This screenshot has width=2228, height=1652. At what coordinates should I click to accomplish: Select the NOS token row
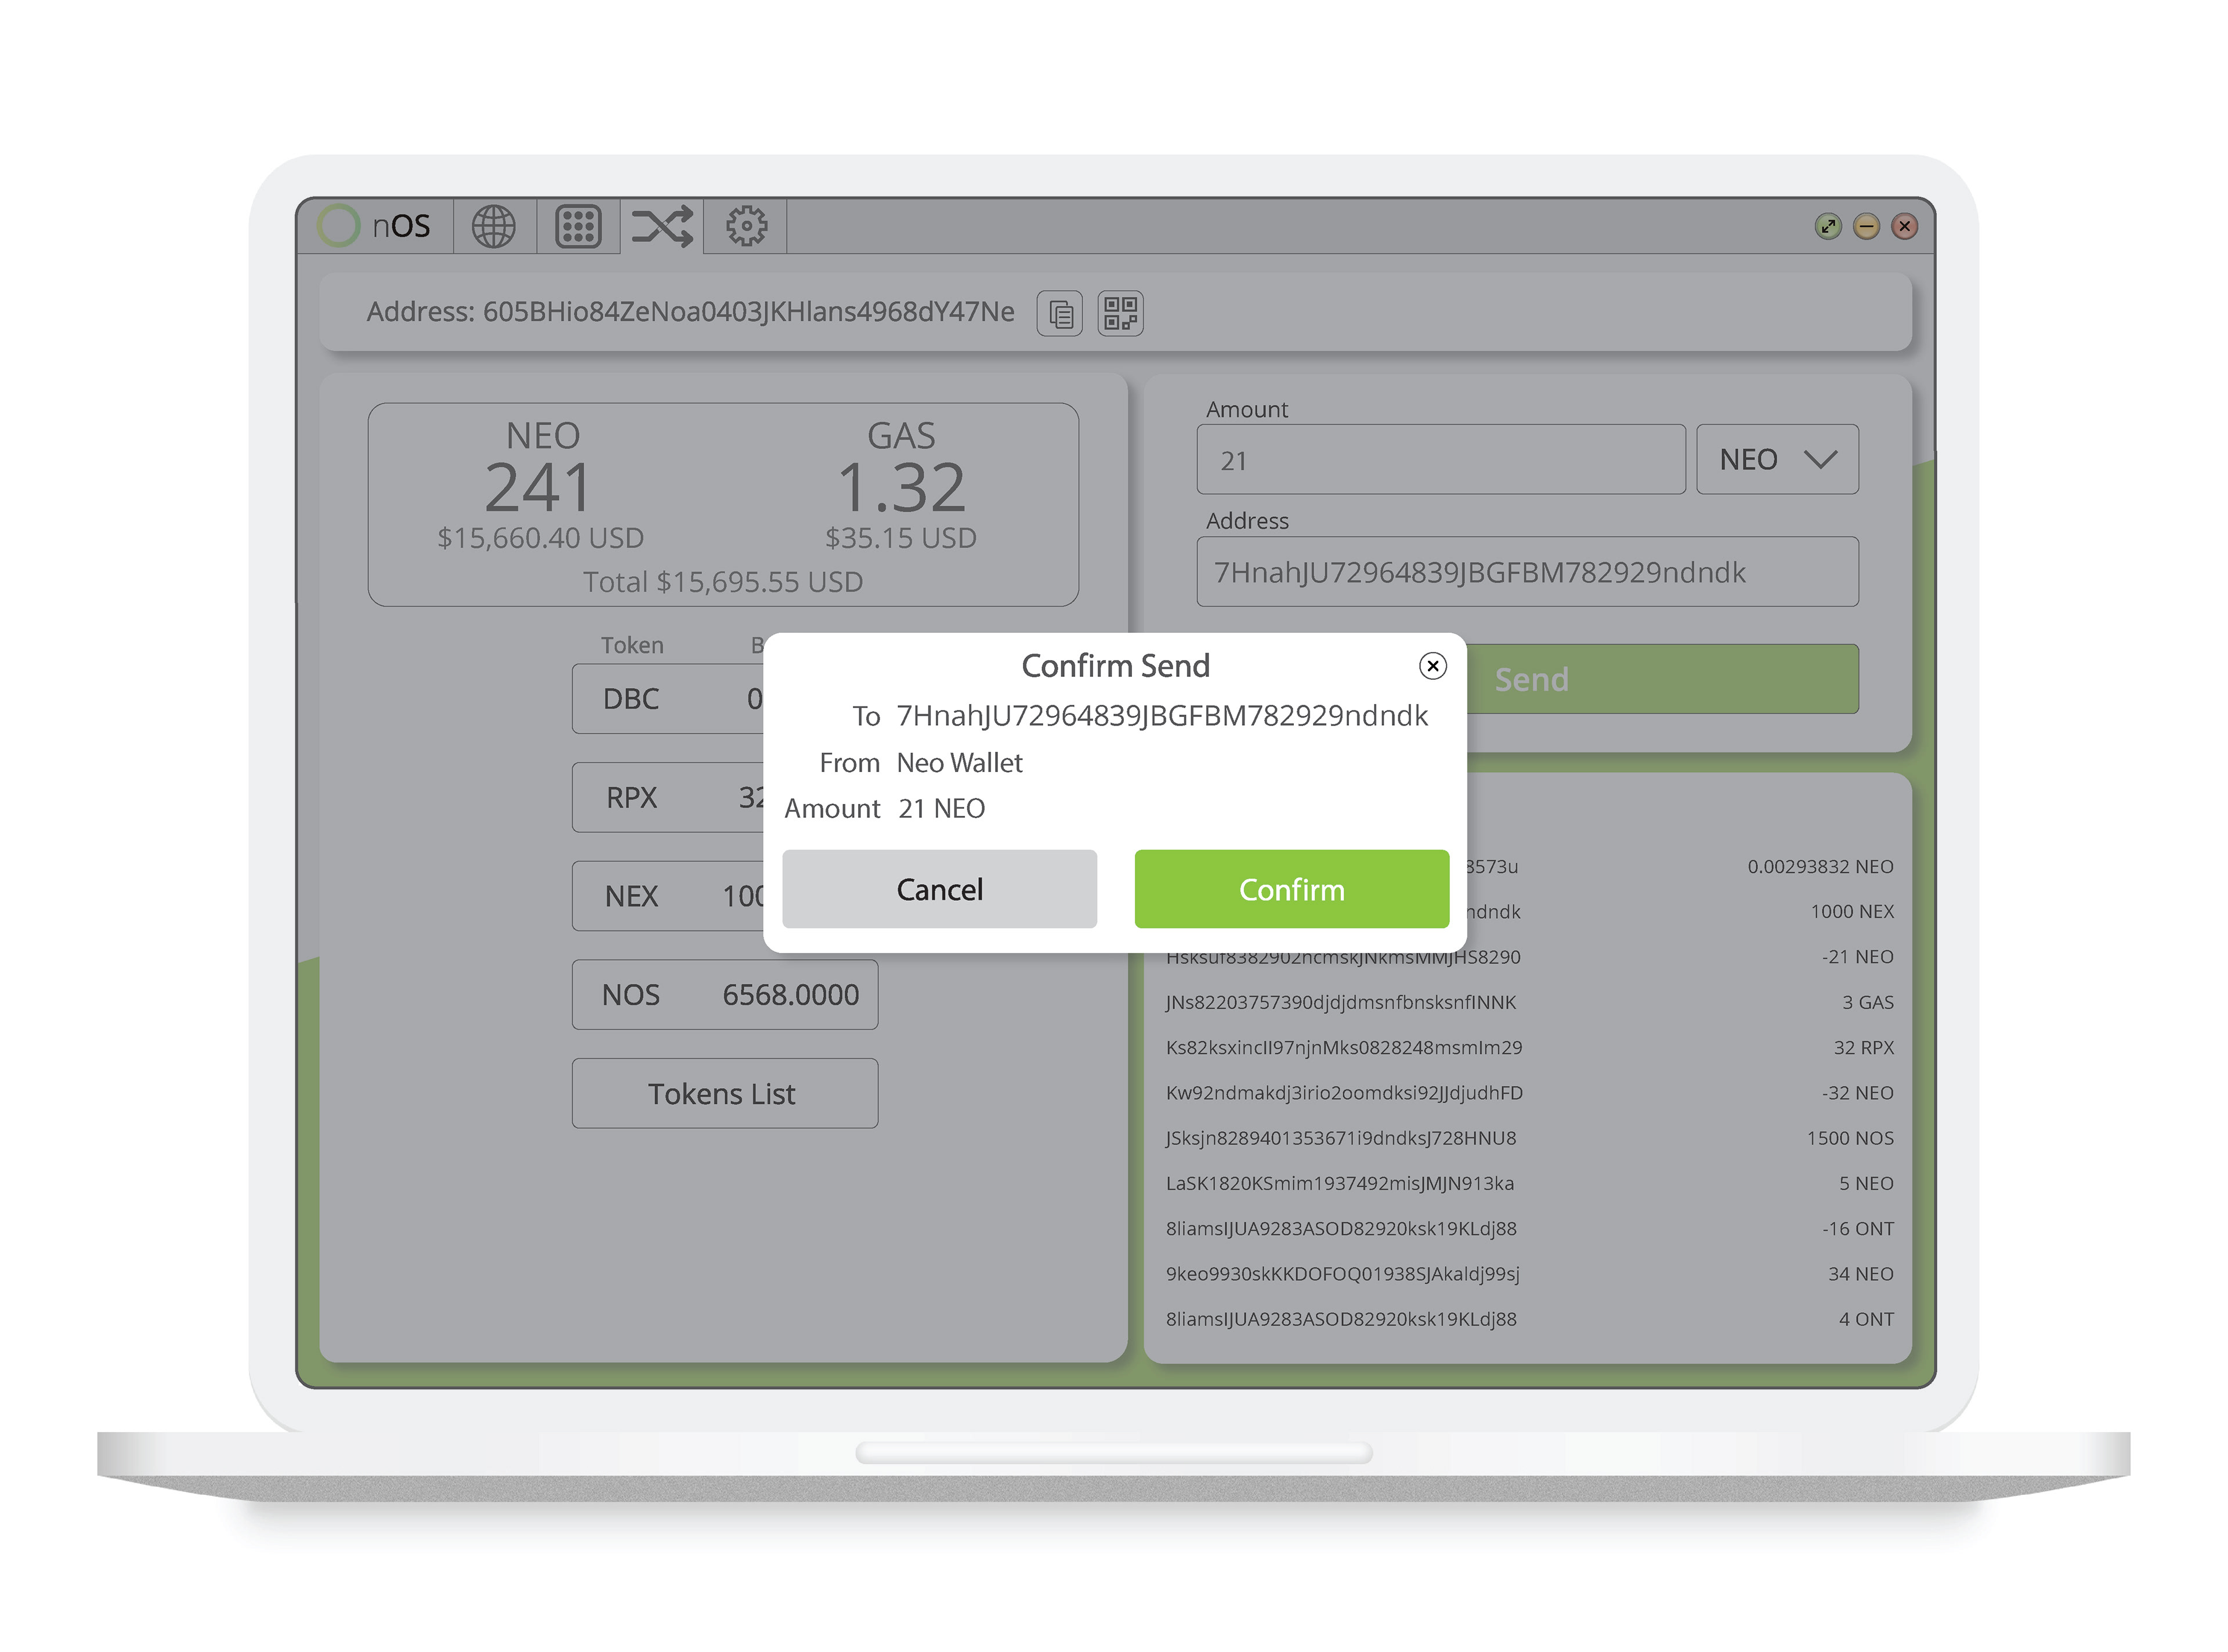tap(724, 995)
